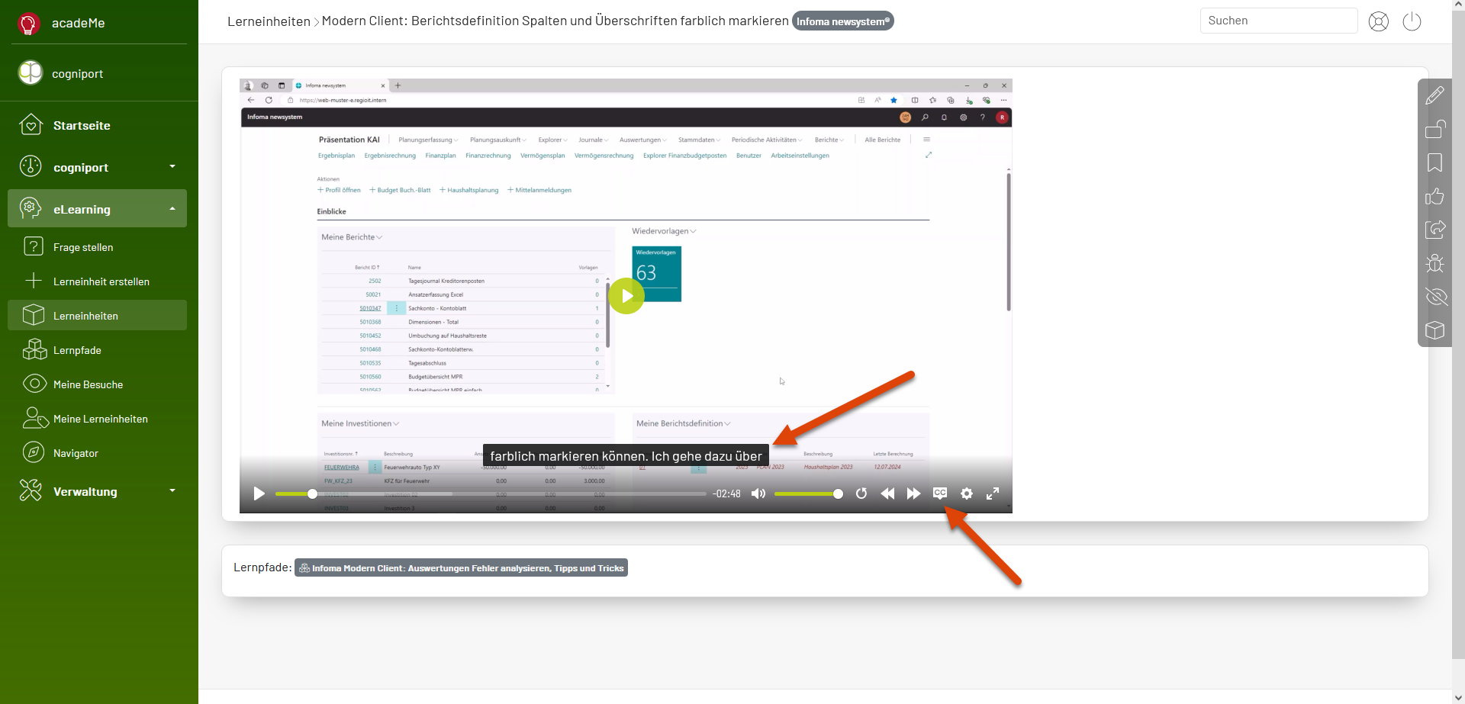Open the cogniport brain logo
The width and height of the screenshot is (1465, 704).
point(31,72)
